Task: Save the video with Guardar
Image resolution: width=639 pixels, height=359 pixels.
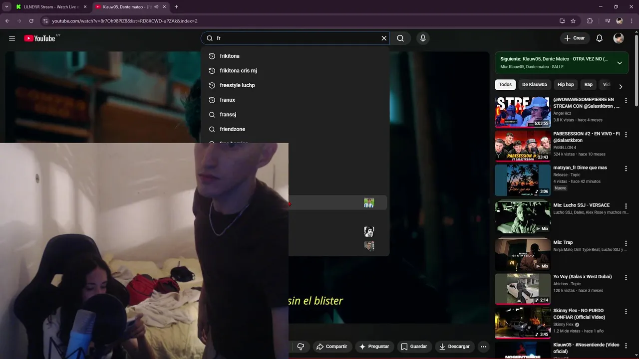Action: (414, 347)
